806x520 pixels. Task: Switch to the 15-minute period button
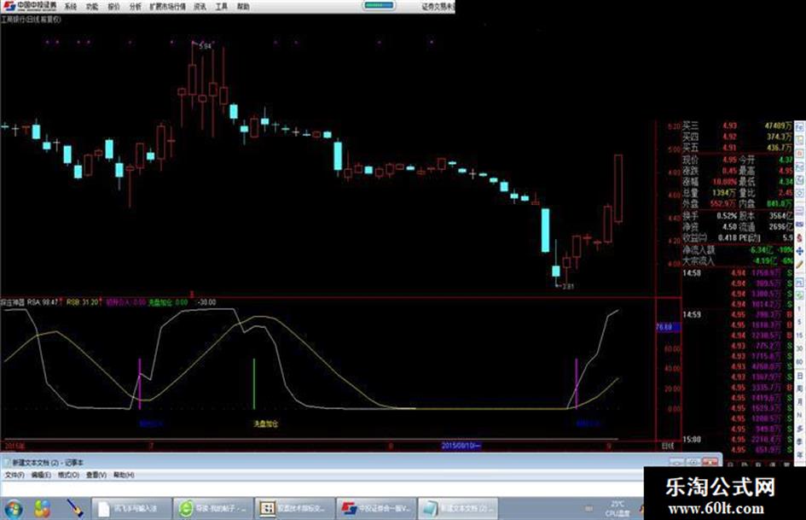tap(799, 335)
